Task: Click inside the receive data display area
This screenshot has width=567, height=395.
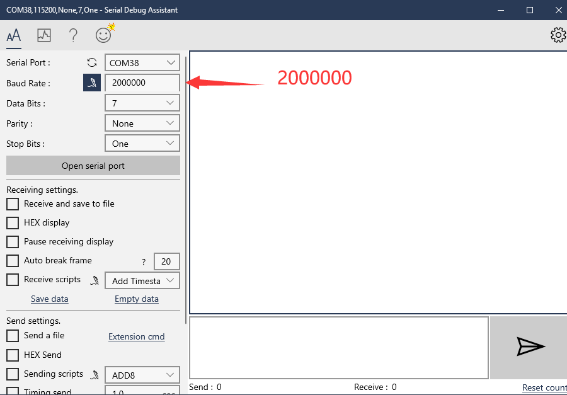Action: pyautogui.click(x=378, y=182)
